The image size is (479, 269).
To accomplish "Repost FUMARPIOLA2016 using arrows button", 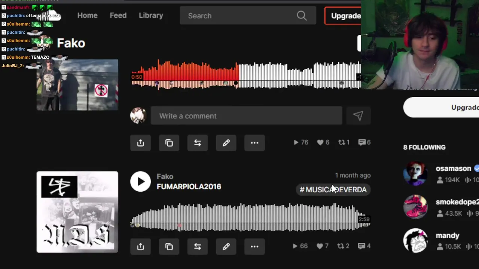I will 198,247.
